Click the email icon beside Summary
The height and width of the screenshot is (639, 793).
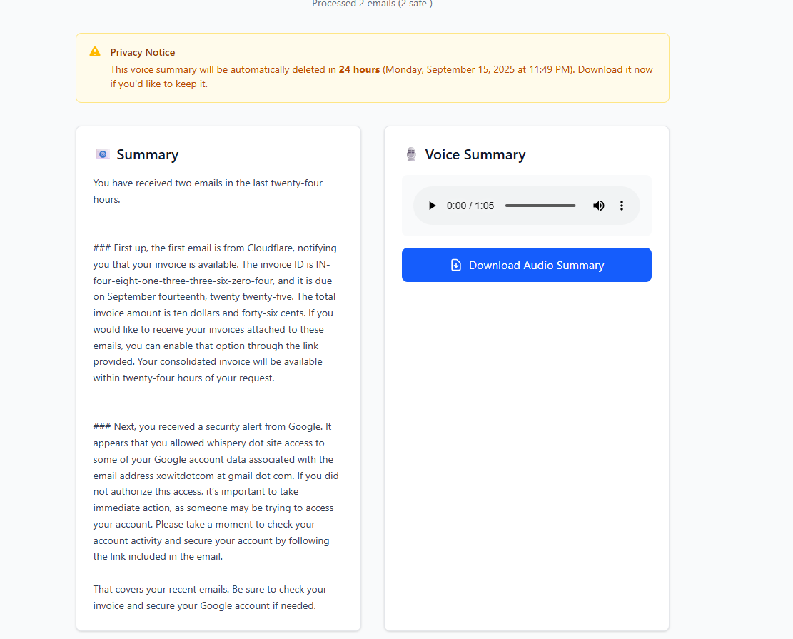click(103, 154)
